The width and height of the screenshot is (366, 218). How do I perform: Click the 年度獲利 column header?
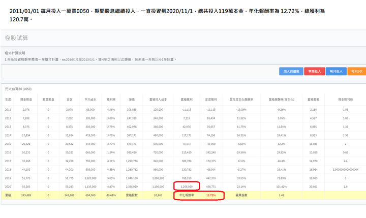(x=211, y=100)
